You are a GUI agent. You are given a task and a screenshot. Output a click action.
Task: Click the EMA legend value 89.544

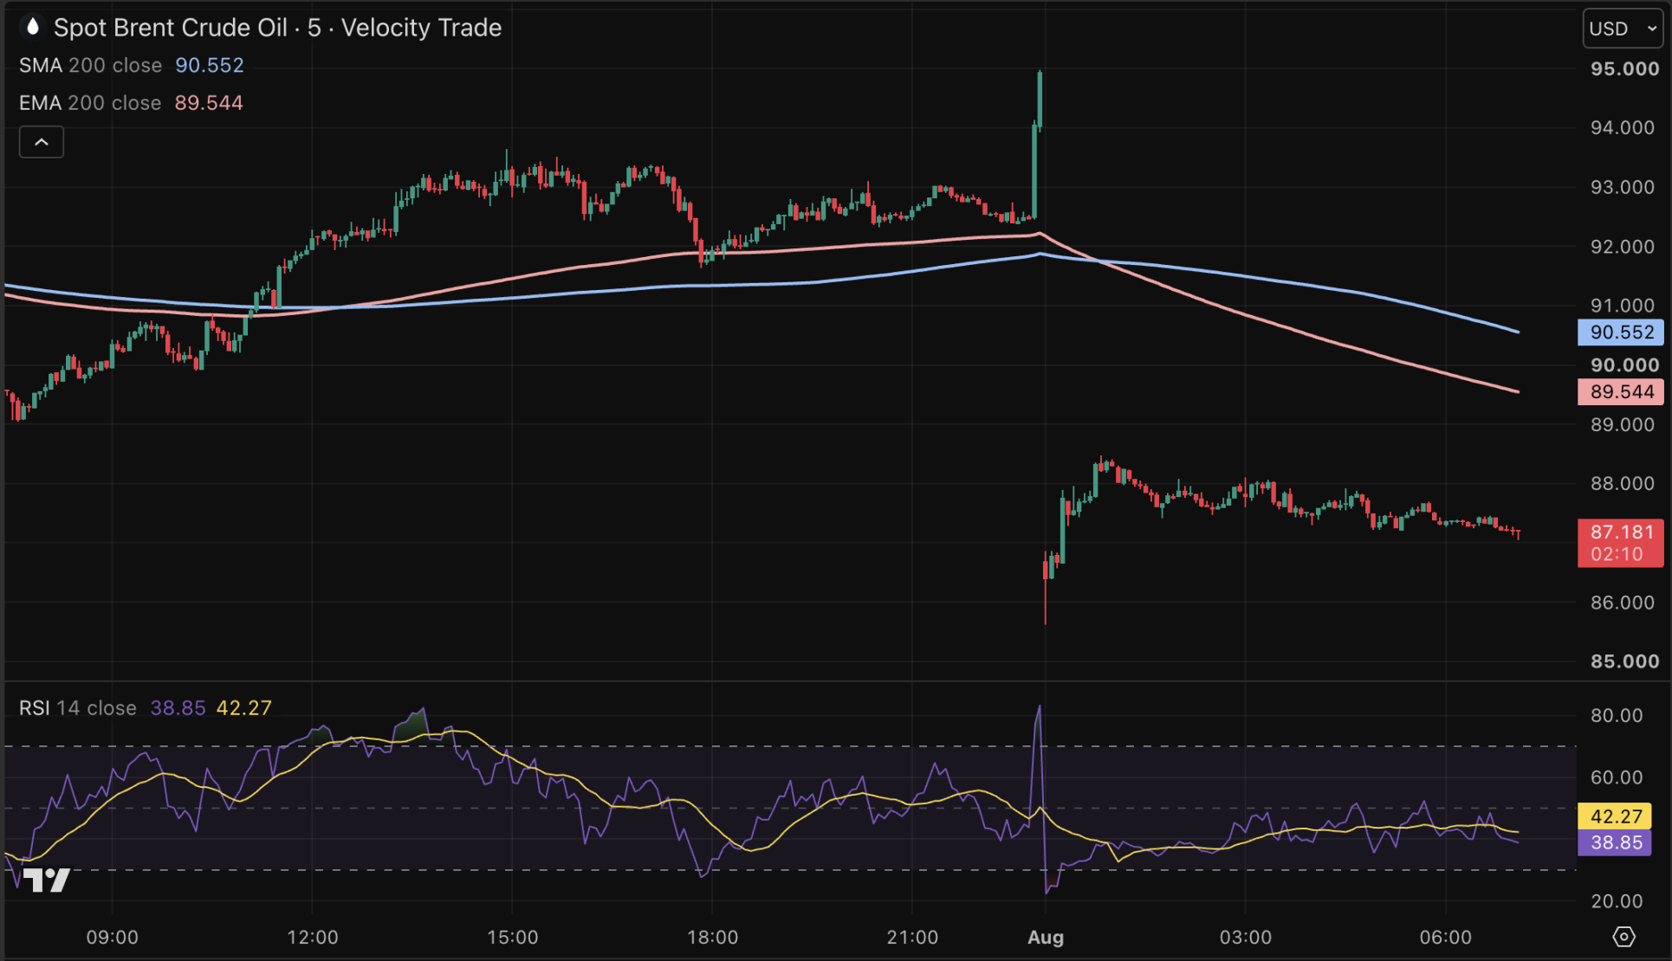pyautogui.click(x=209, y=103)
